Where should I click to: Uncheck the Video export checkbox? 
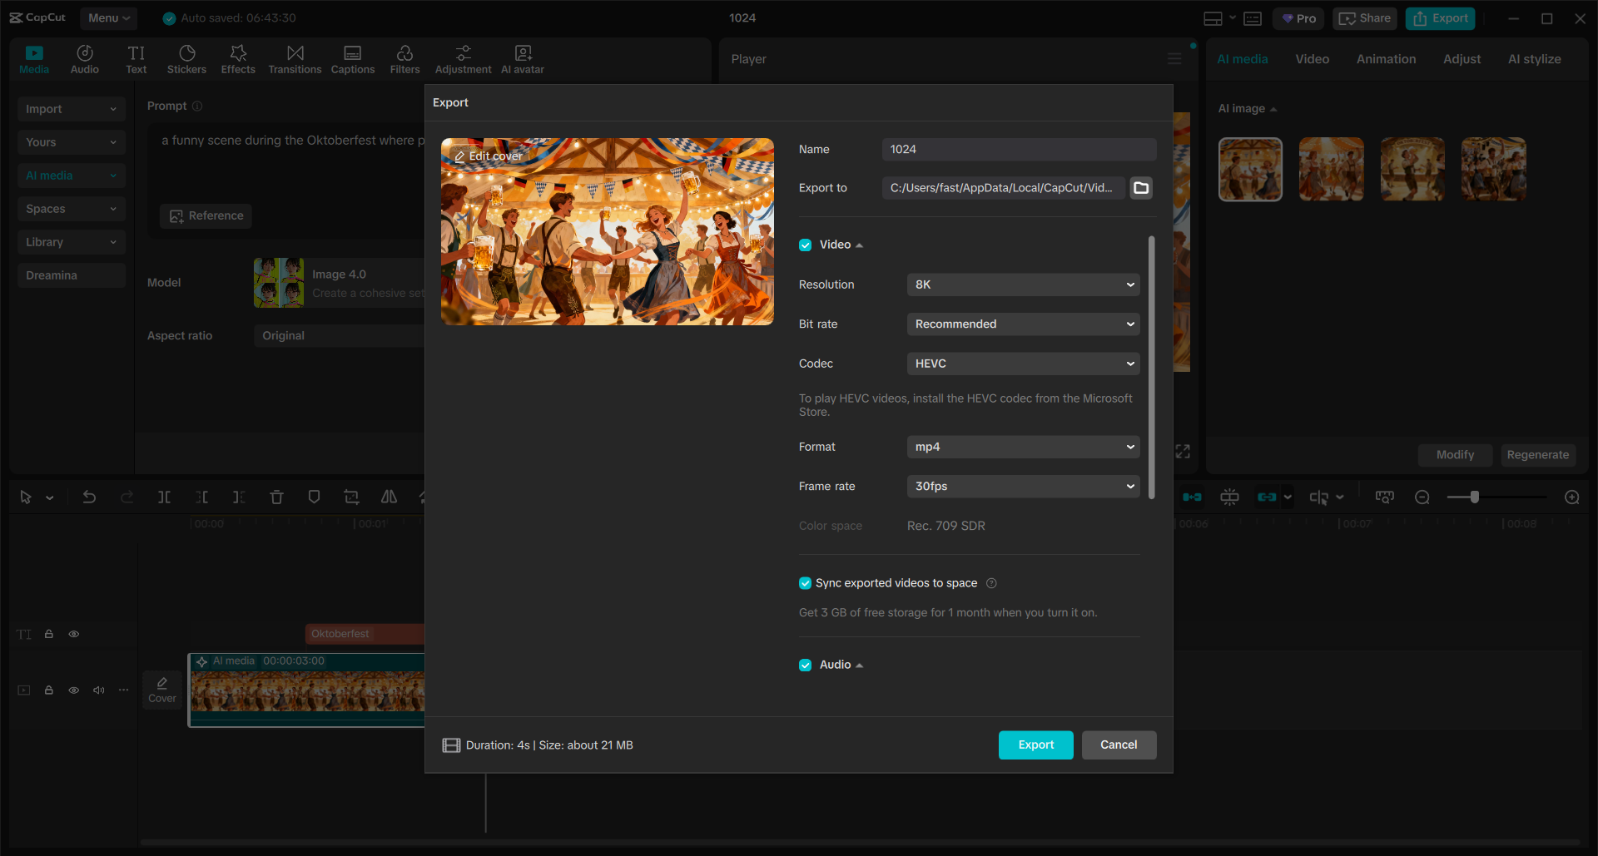[x=805, y=245]
